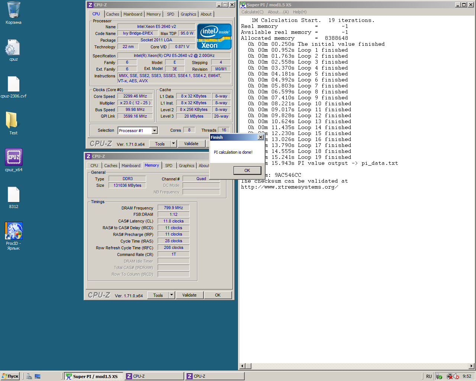The image size is (476, 381).
Task: Click Super PI horizontal scrollbar left arrow
Action: pyautogui.click(x=242, y=366)
